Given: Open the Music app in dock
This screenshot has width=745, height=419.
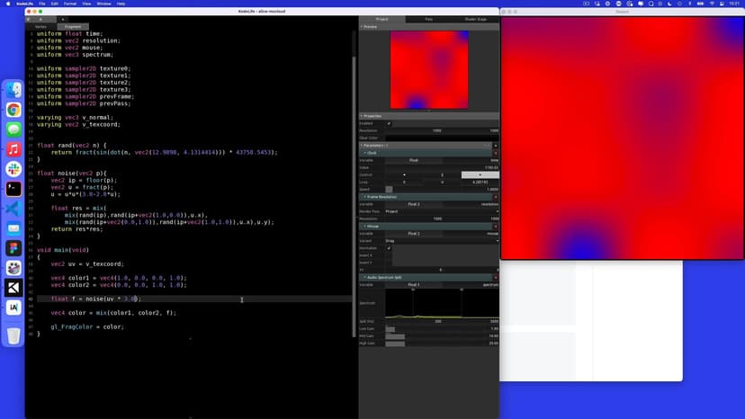Looking at the screenshot, I should tap(13, 149).
